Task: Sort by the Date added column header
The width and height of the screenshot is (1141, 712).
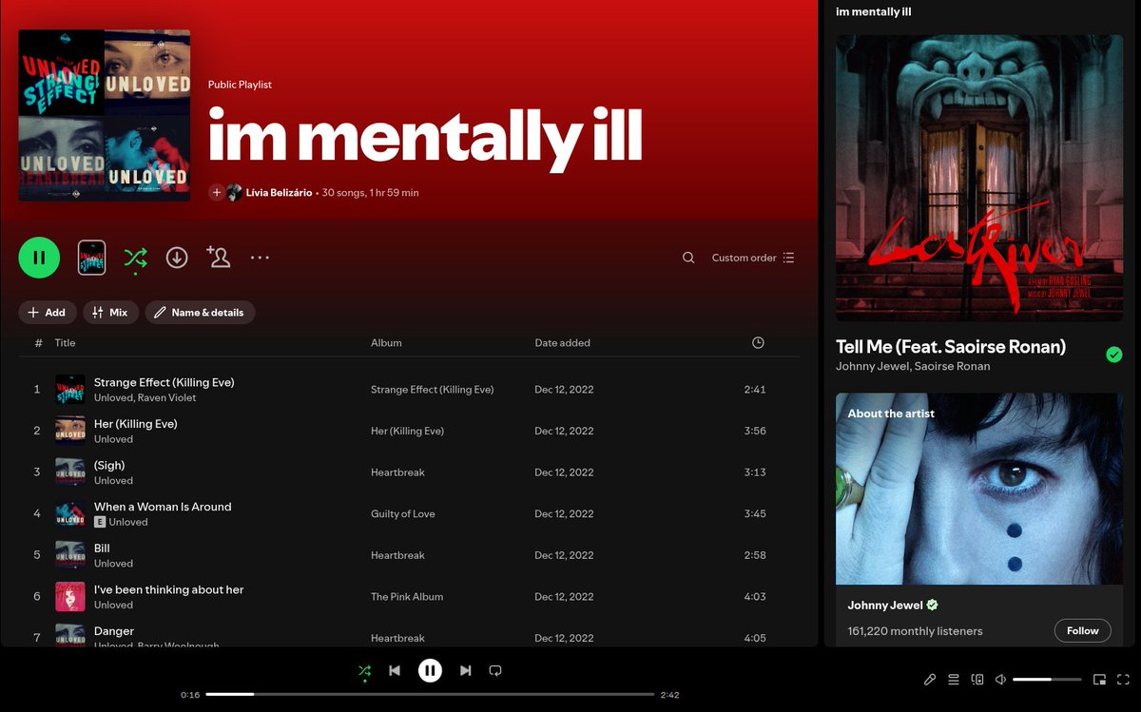Action: (x=562, y=342)
